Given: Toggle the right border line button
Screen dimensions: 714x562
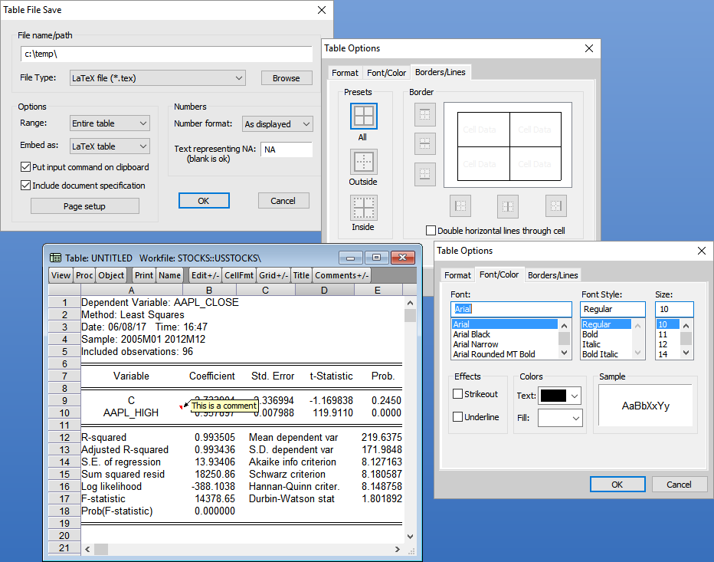Looking at the screenshot, I should [556, 205].
